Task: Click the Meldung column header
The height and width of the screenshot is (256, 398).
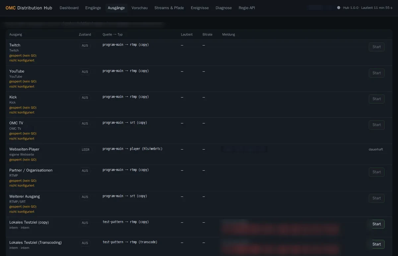Action: [229, 35]
